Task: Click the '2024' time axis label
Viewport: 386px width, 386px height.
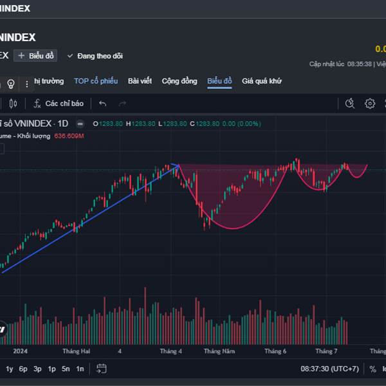Action: click(20, 351)
